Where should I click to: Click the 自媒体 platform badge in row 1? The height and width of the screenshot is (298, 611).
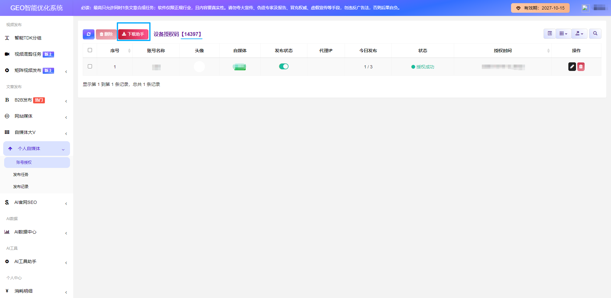[240, 67]
